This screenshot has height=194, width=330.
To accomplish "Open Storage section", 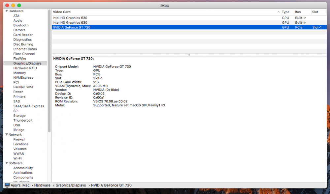I will click(19, 116).
